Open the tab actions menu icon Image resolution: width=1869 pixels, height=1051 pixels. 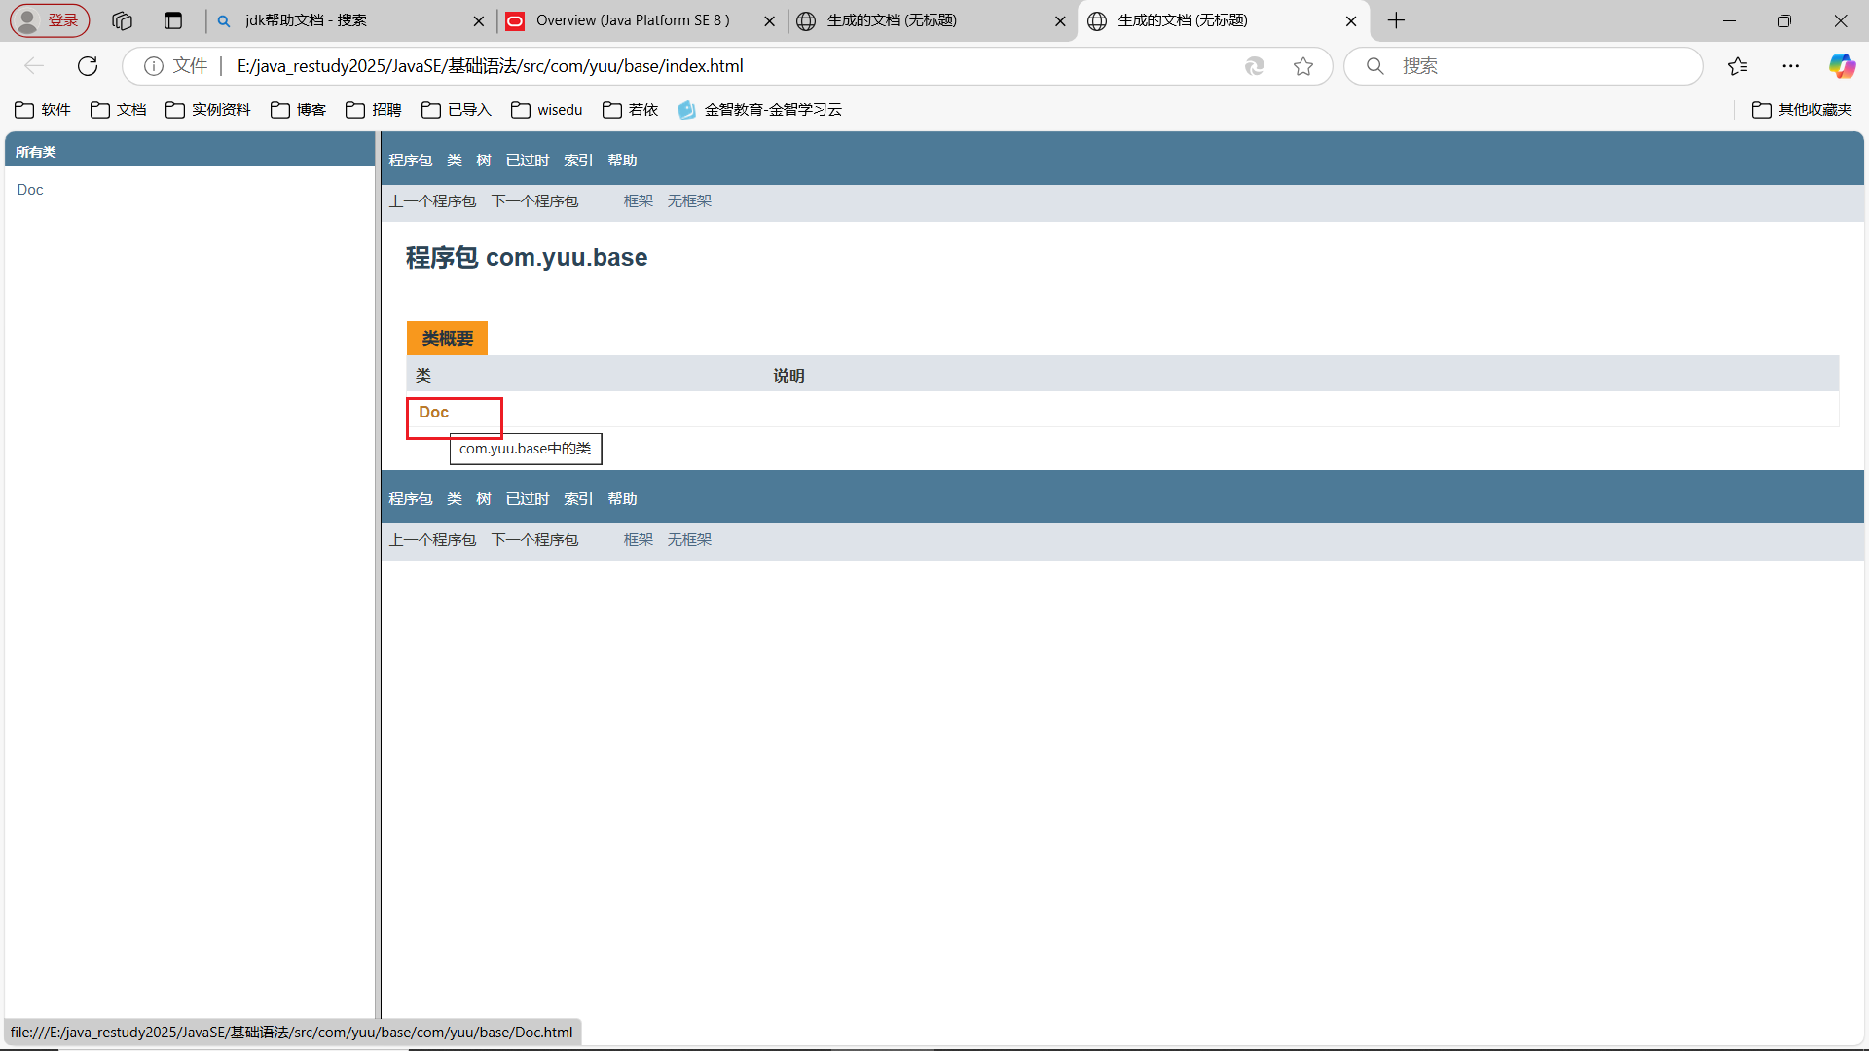(x=173, y=20)
